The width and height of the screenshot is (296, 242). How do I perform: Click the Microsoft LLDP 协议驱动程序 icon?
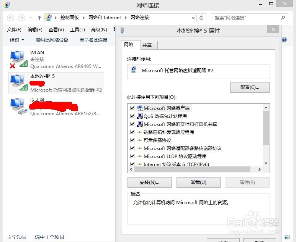139,156
